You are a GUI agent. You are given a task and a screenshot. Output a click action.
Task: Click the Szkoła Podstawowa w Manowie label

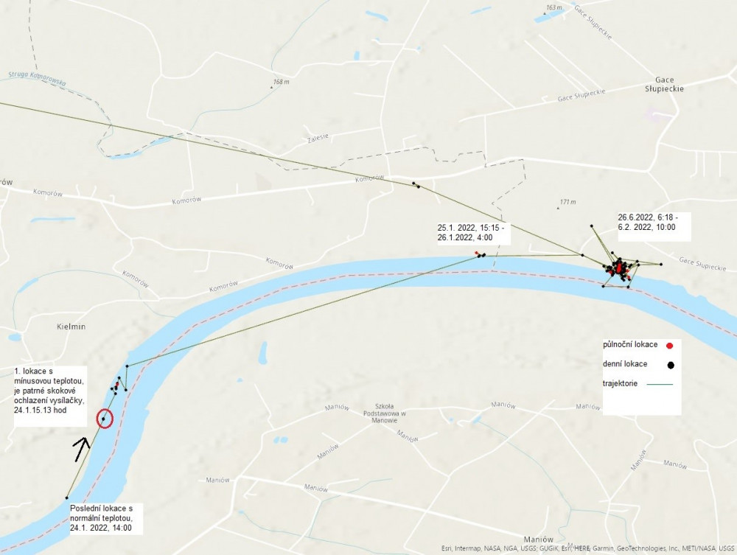(385, 413)
